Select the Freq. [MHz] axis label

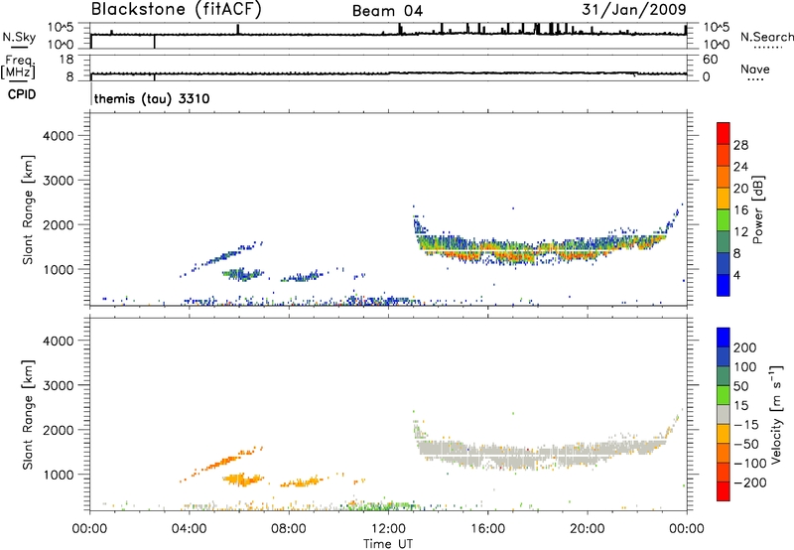[x=18, y=68]
